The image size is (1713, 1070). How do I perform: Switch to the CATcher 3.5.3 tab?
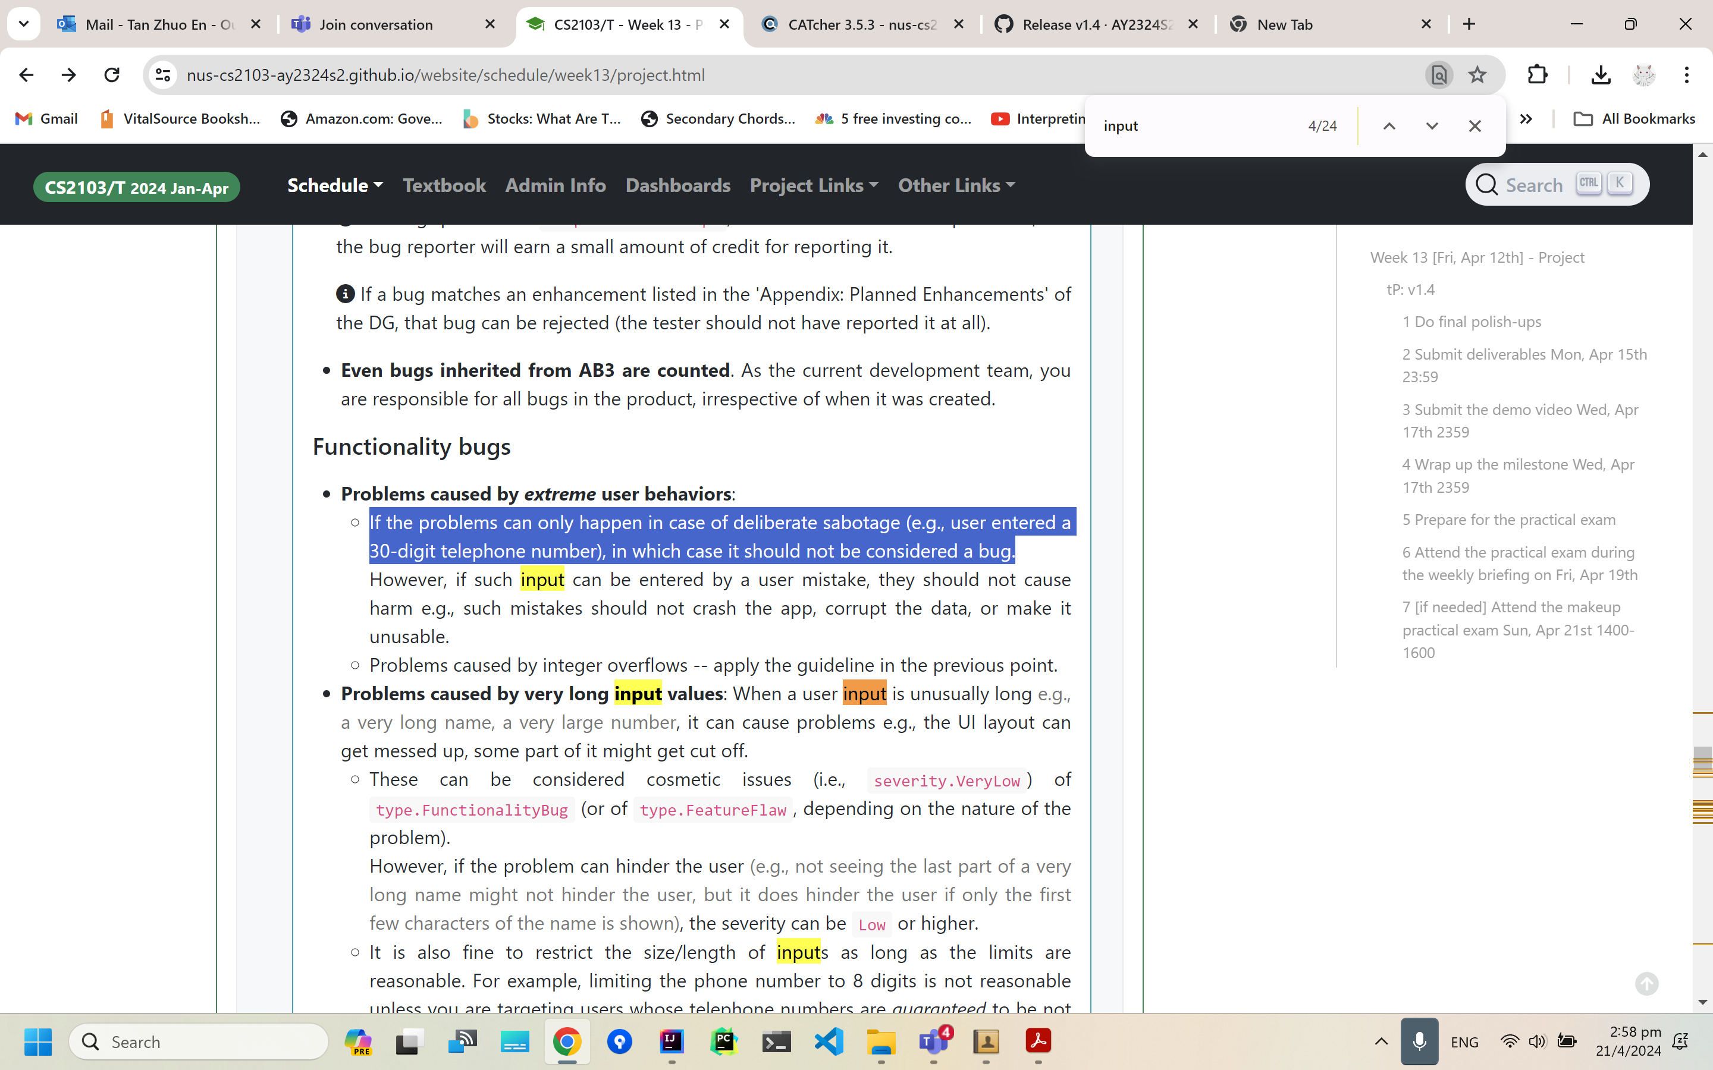click(x=861, y=25)
